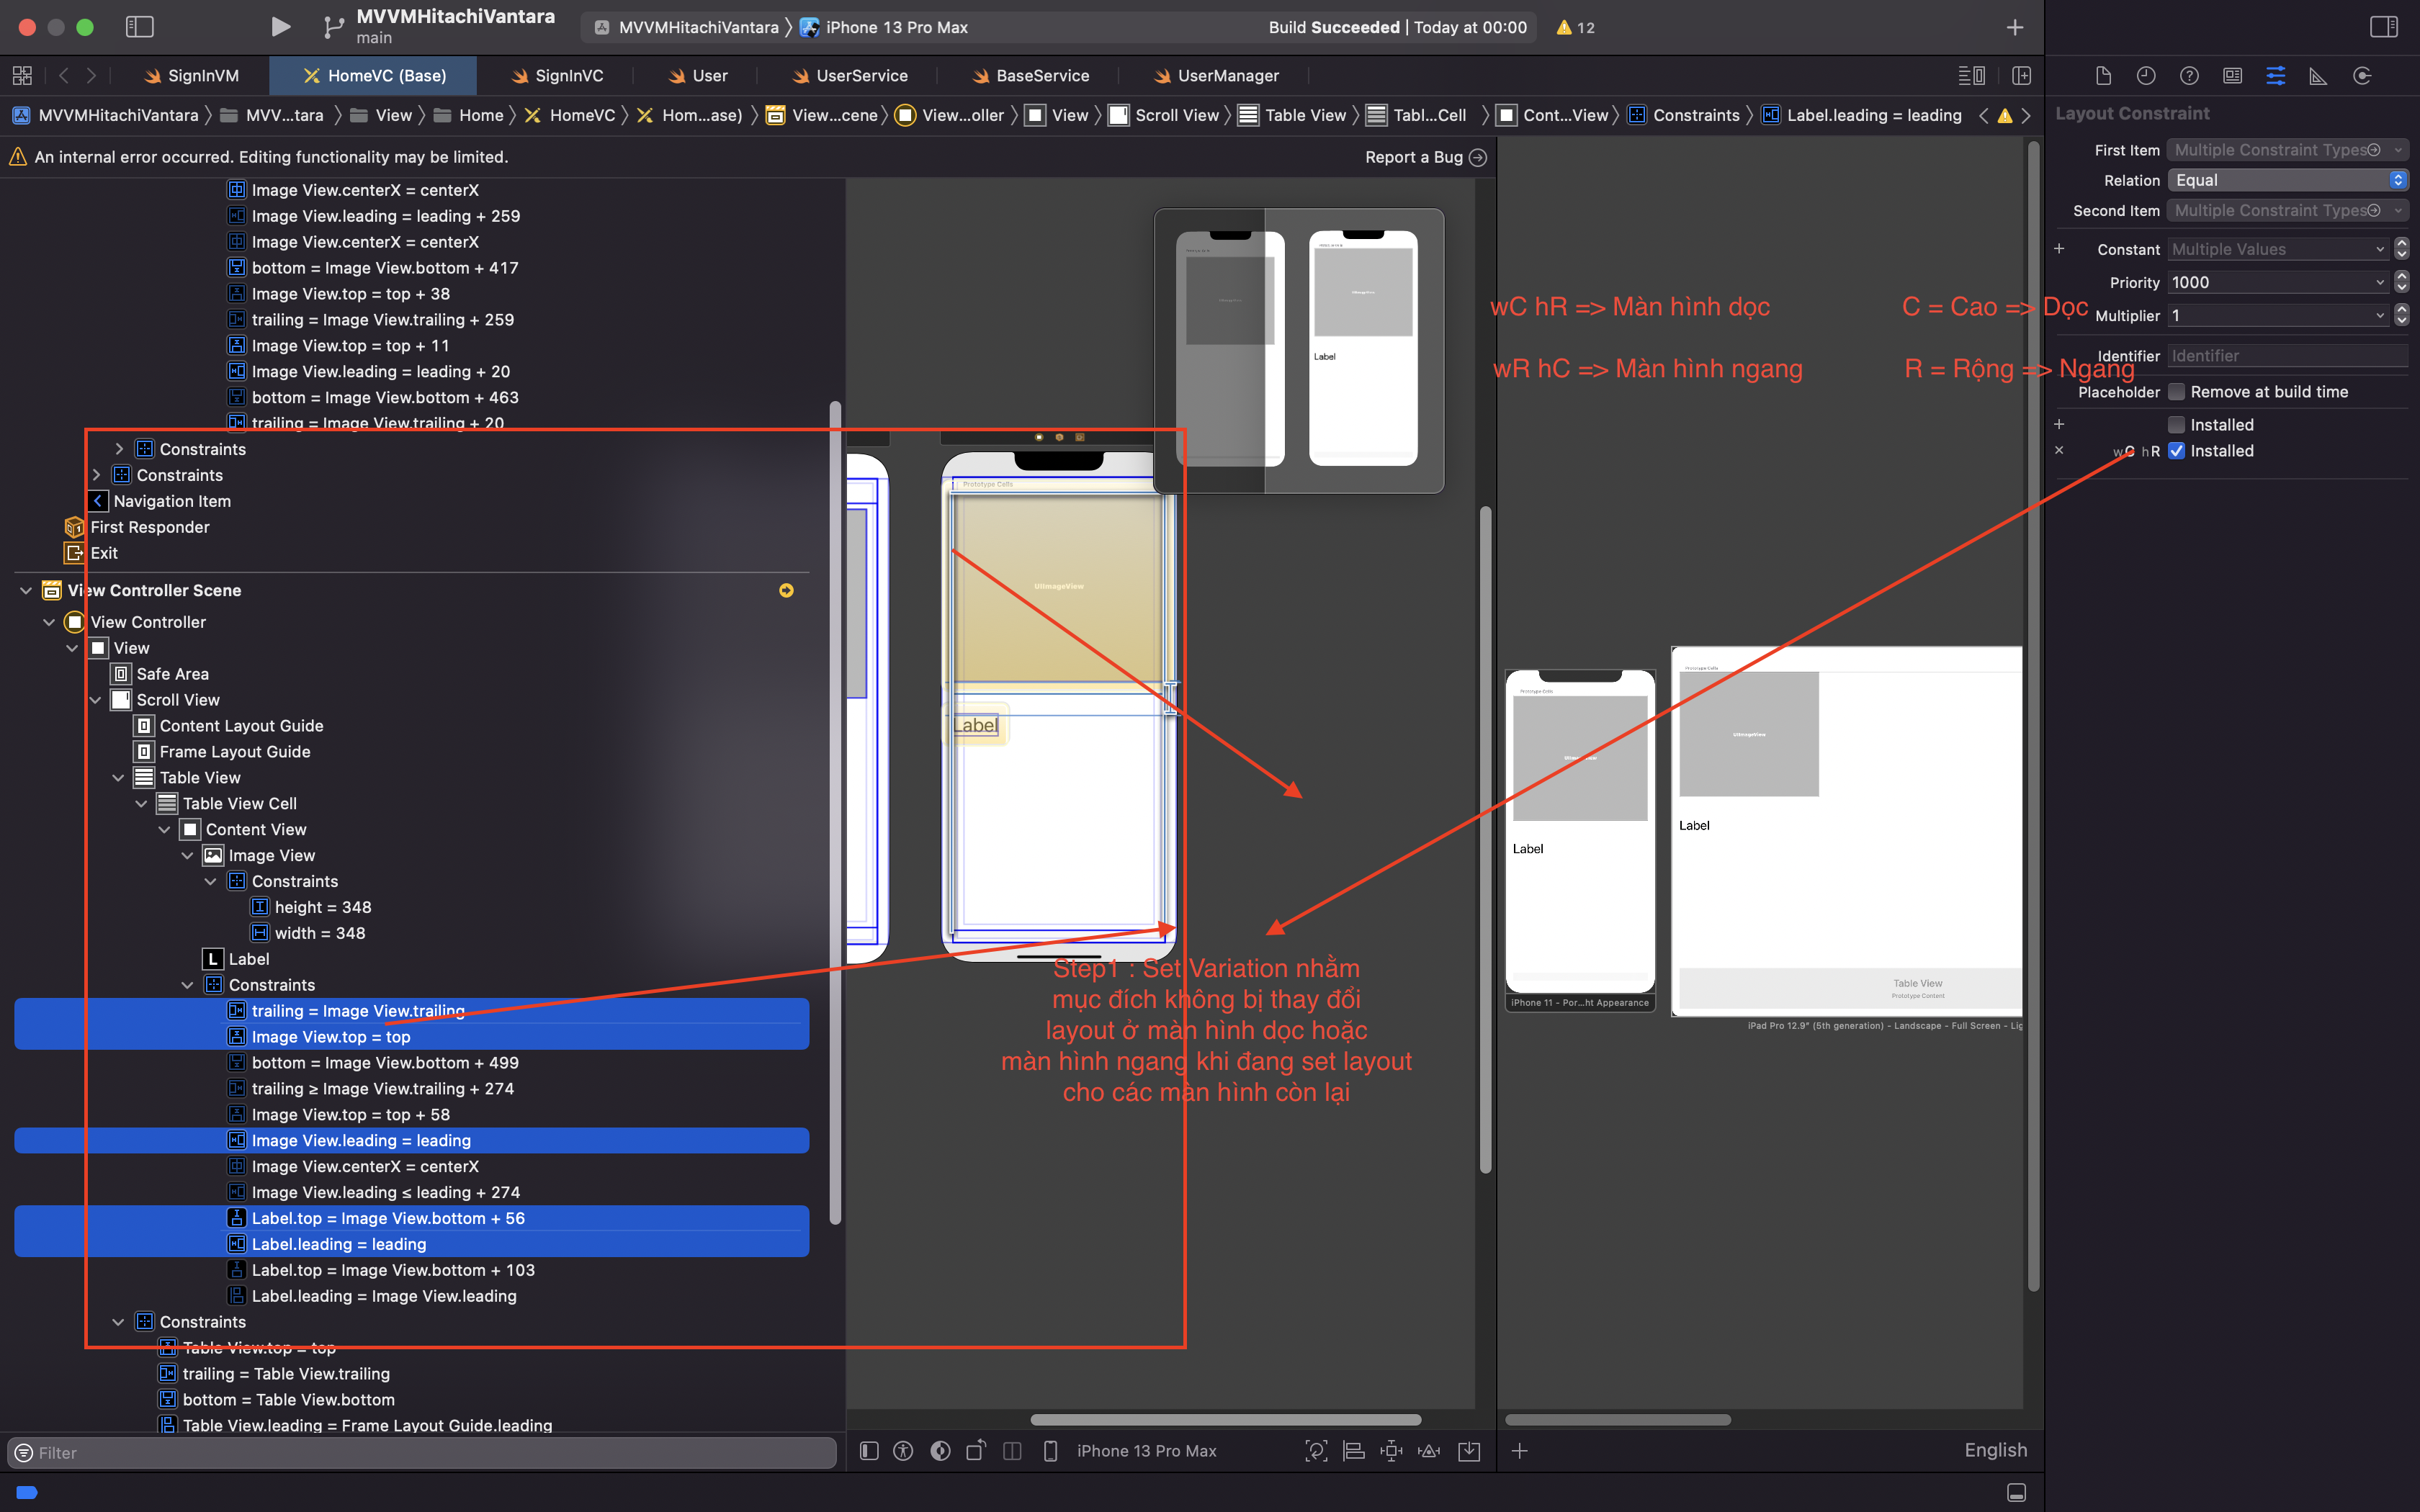Open the History inspector clock icon
Image resolution: width=2420 pixels, height=1512 pixels.
(2146, 76)
